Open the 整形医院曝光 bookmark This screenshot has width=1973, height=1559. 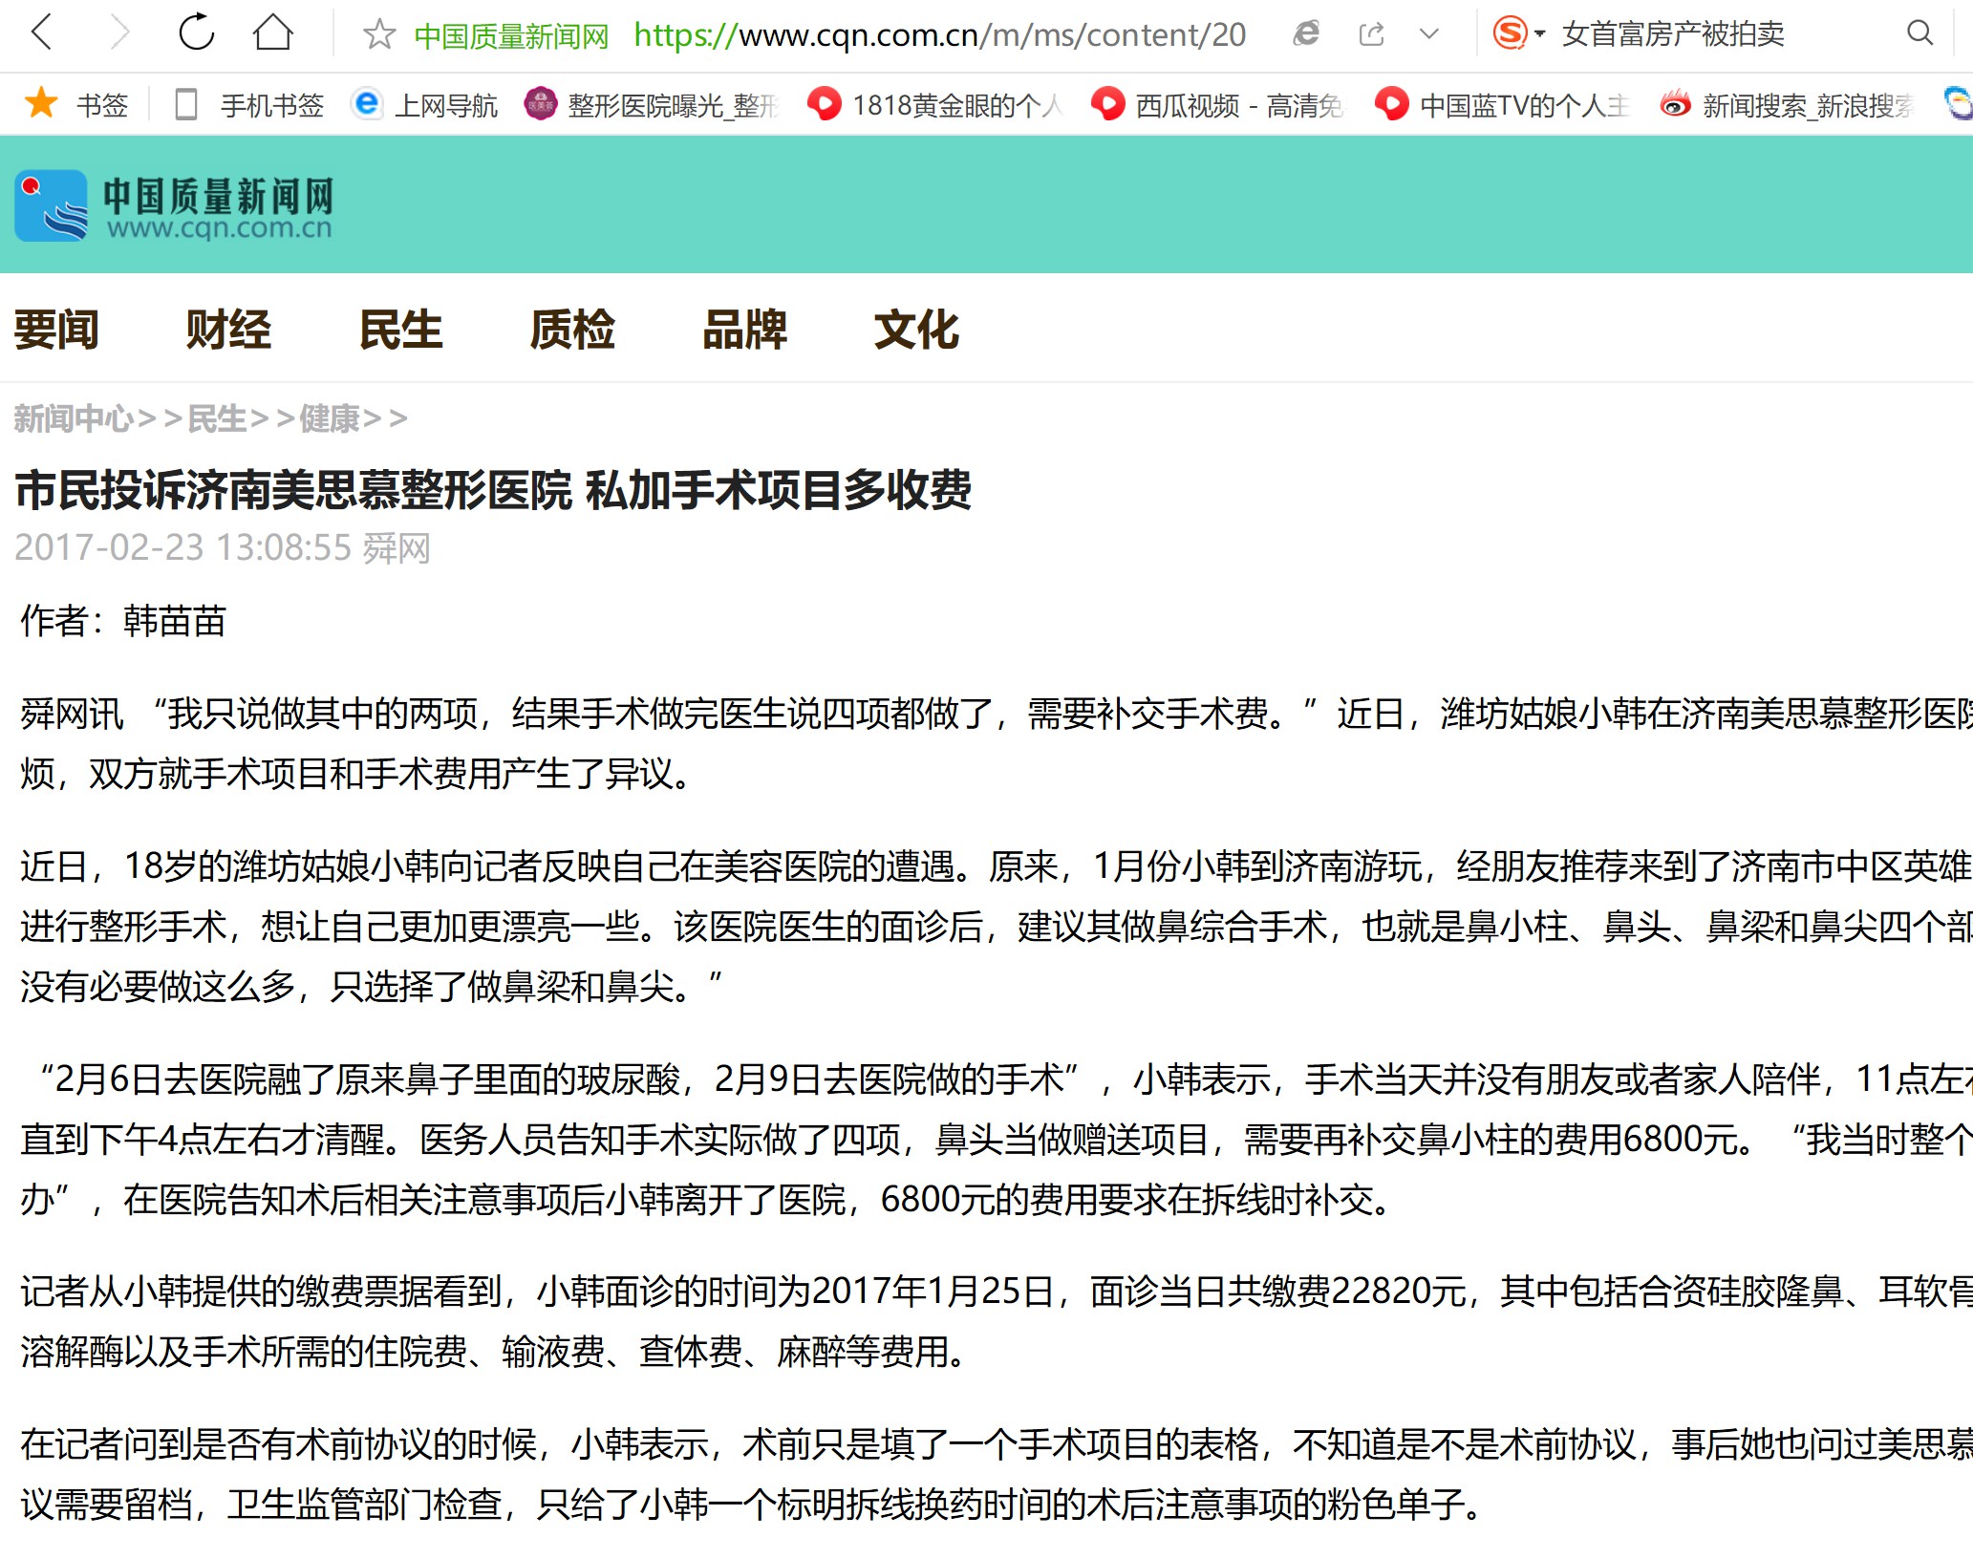(652, 104)
